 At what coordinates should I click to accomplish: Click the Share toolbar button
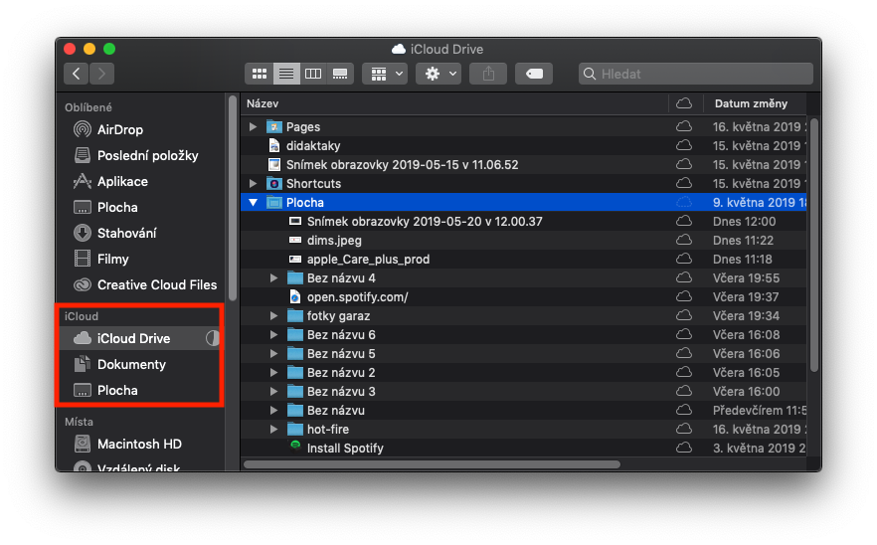tap(488, 74)
